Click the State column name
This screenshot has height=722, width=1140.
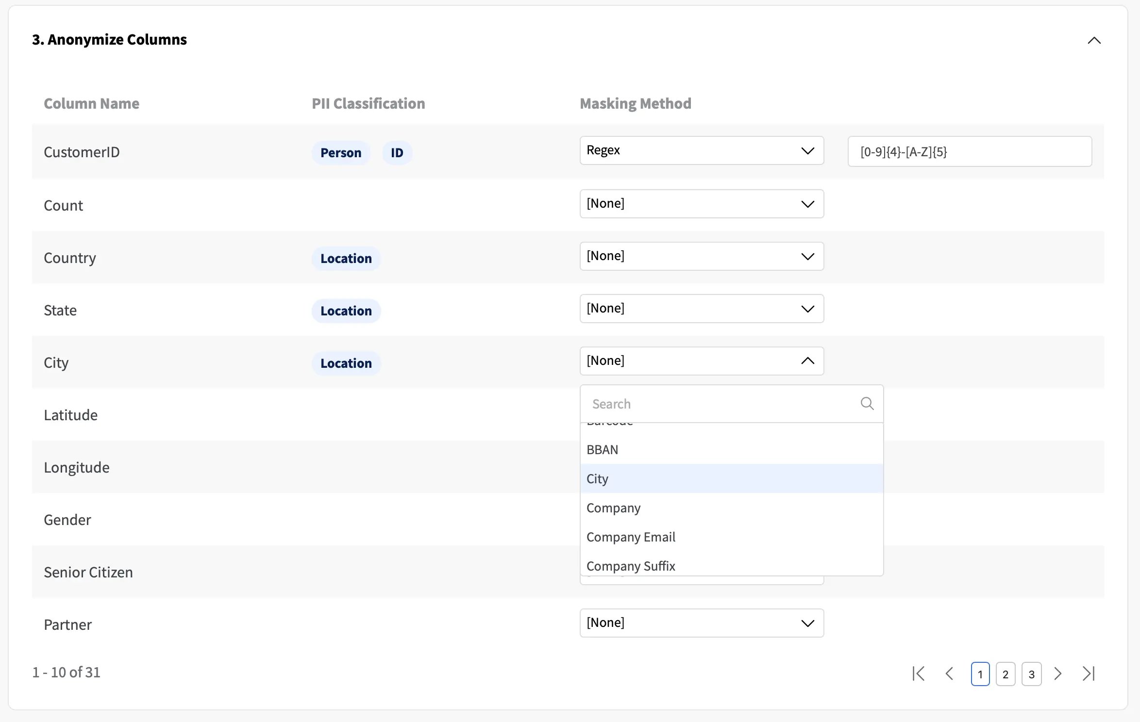(x=60, y=310)
